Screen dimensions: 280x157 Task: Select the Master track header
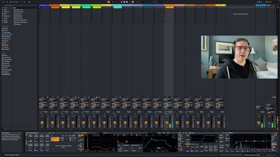coord(271,5)
